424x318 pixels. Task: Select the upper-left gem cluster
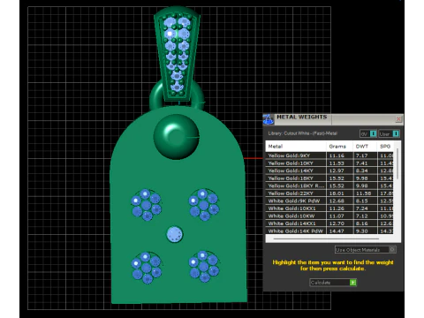[x=147, y=204]
